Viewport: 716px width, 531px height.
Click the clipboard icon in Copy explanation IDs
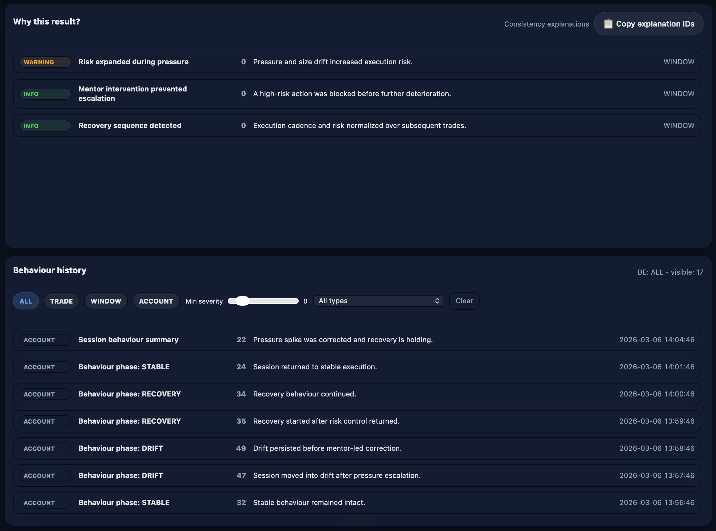(608, 24)
